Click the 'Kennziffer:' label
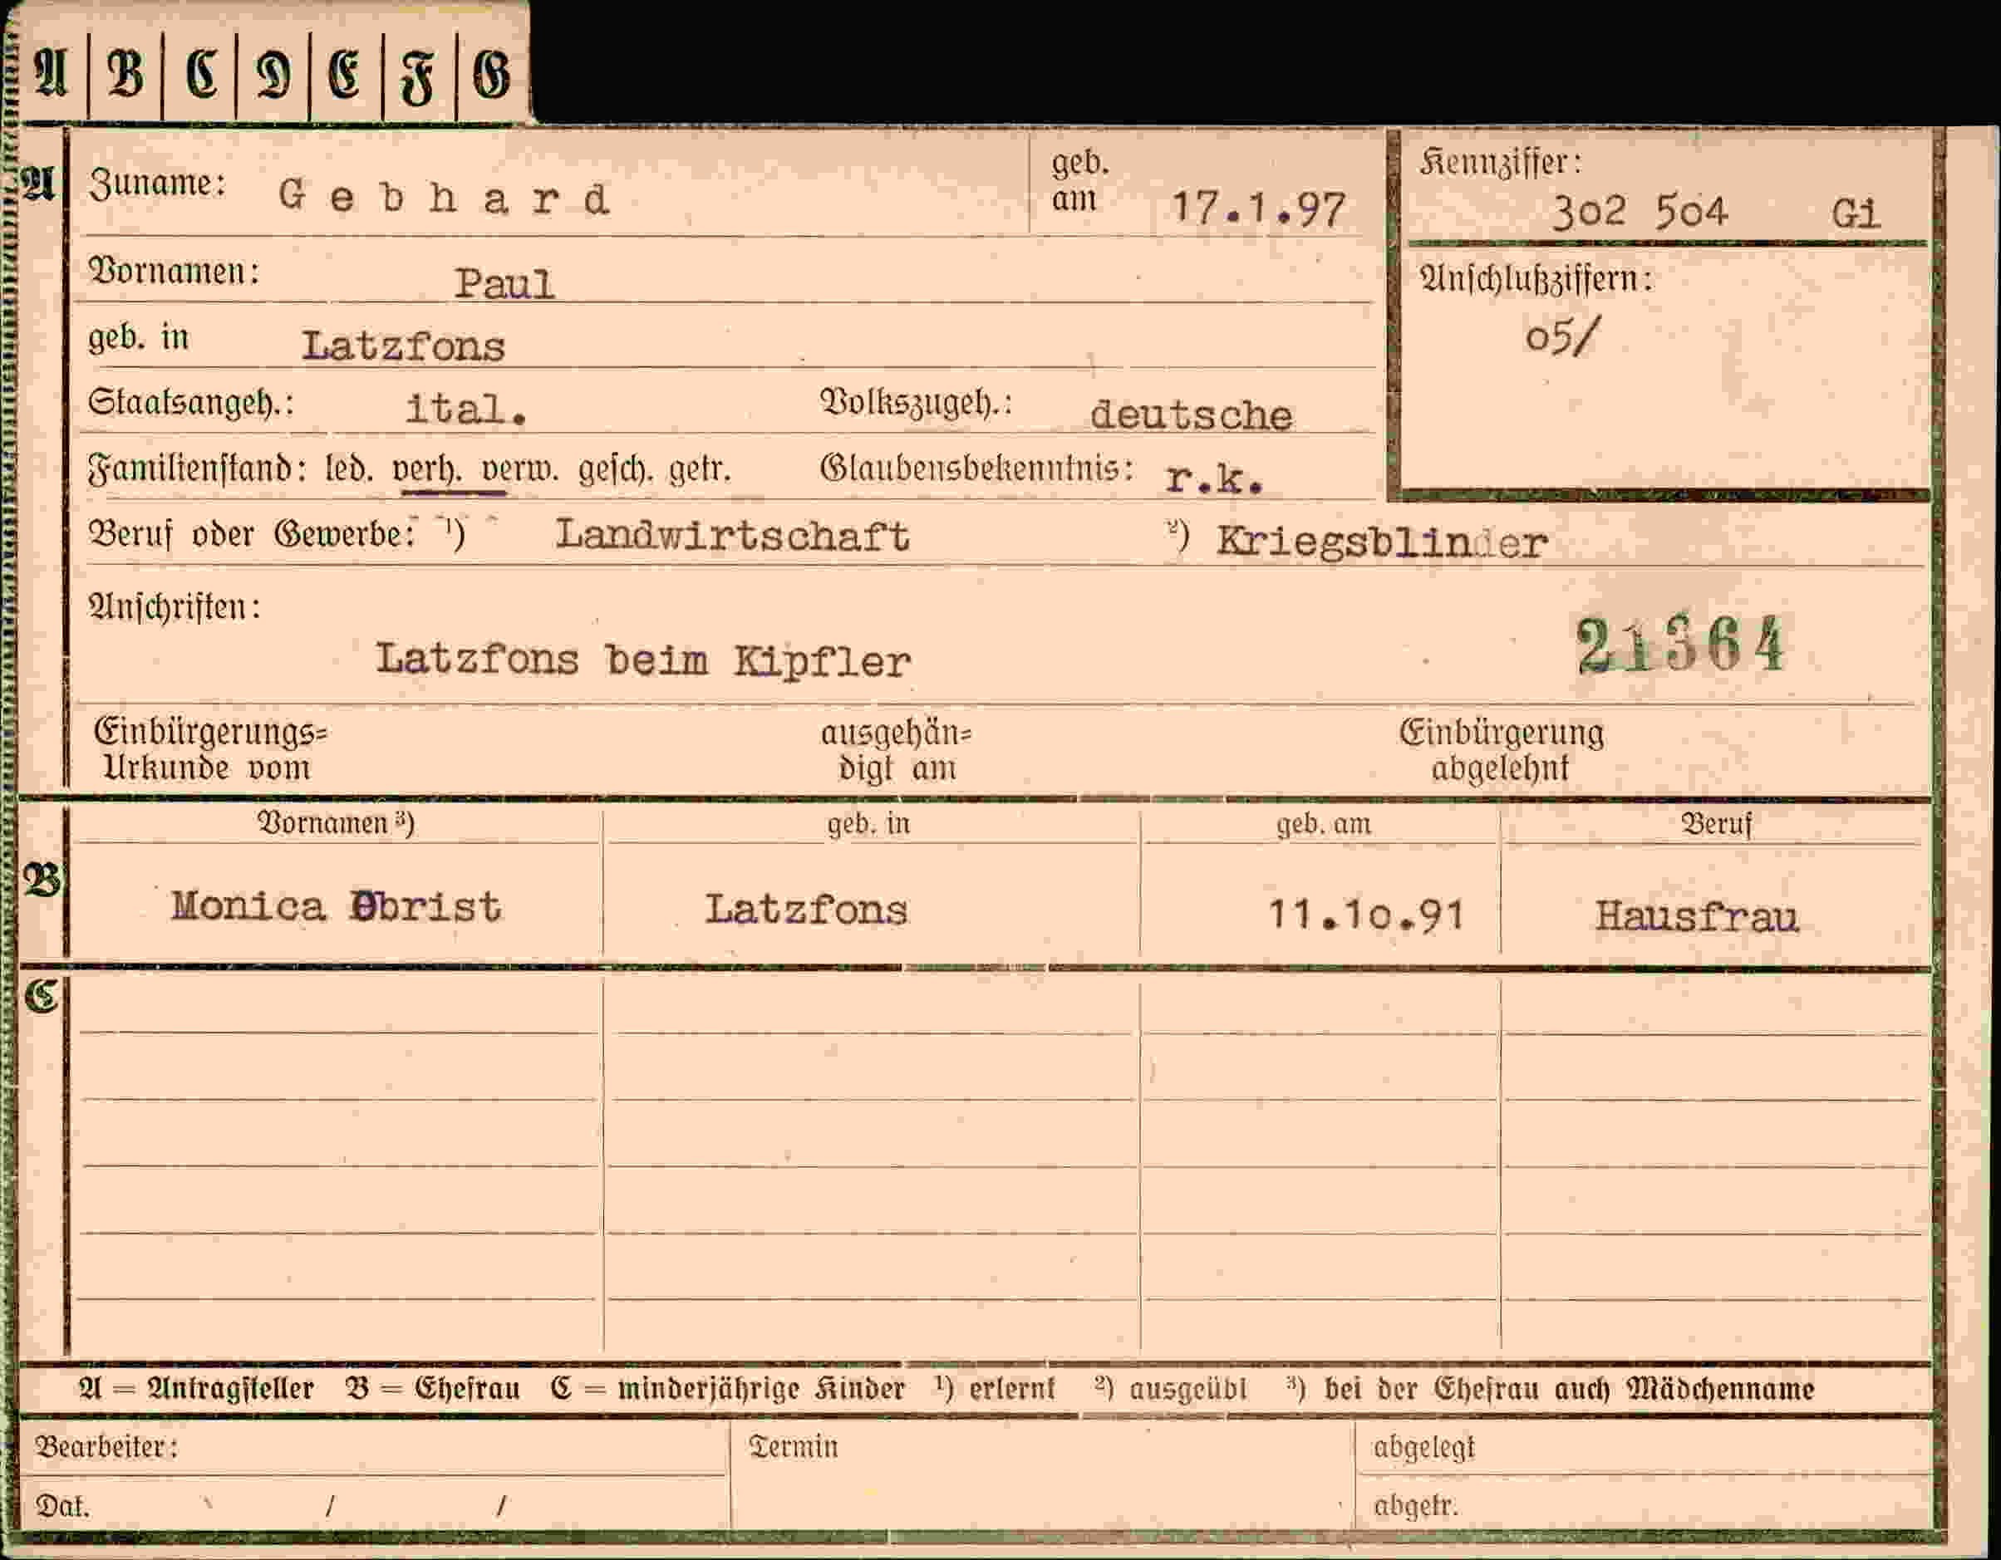 (x=1500, y=163)
